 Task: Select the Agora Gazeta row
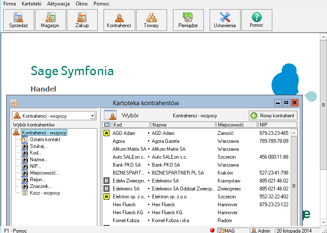[x=196, y=141]
